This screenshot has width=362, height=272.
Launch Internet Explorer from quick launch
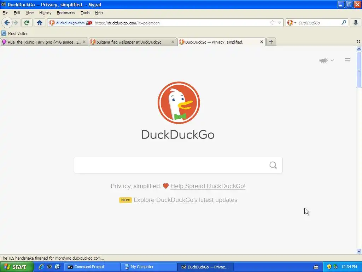tap(41, 267)
